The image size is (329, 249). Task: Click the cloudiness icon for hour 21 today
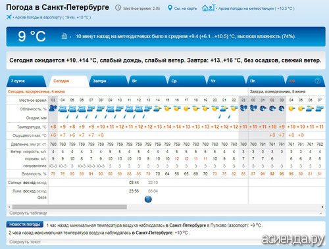[224, 108]
